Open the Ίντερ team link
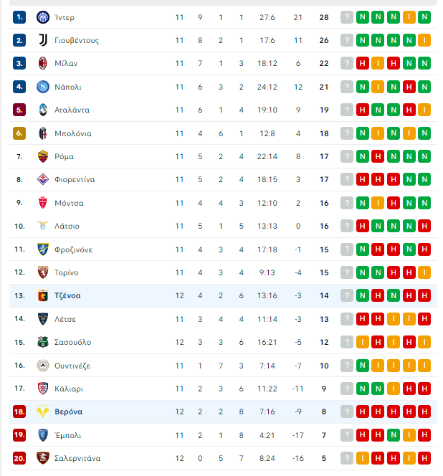The image size is (443, 476). (64, 18)
